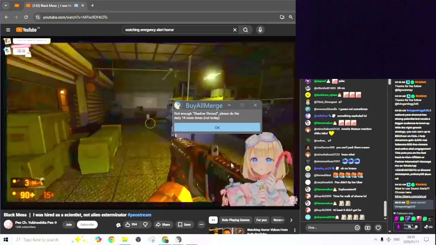Run search with magnifier button

pyautogui.click(x=246, y=30)
